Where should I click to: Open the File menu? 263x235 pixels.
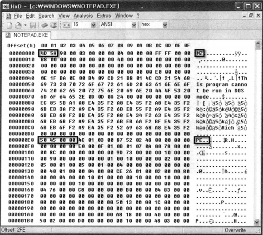pyautogui.click(x=18, y=16)
